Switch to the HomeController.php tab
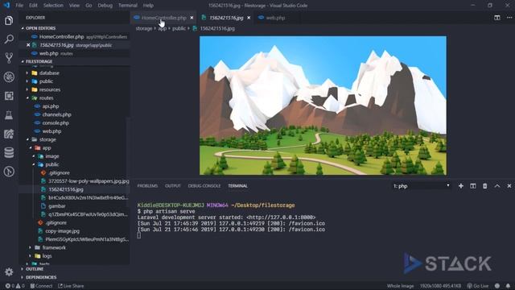 [163, 18]
